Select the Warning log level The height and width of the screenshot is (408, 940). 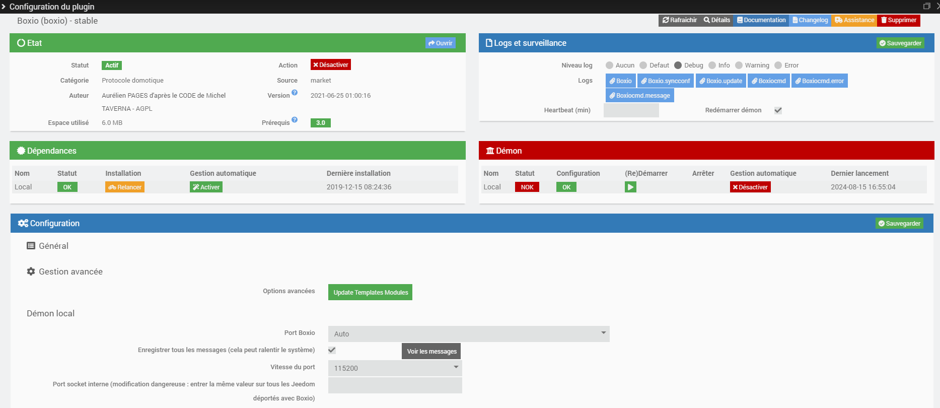pos(739,65)
